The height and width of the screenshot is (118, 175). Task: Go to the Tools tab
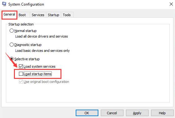tap(67, 15)
